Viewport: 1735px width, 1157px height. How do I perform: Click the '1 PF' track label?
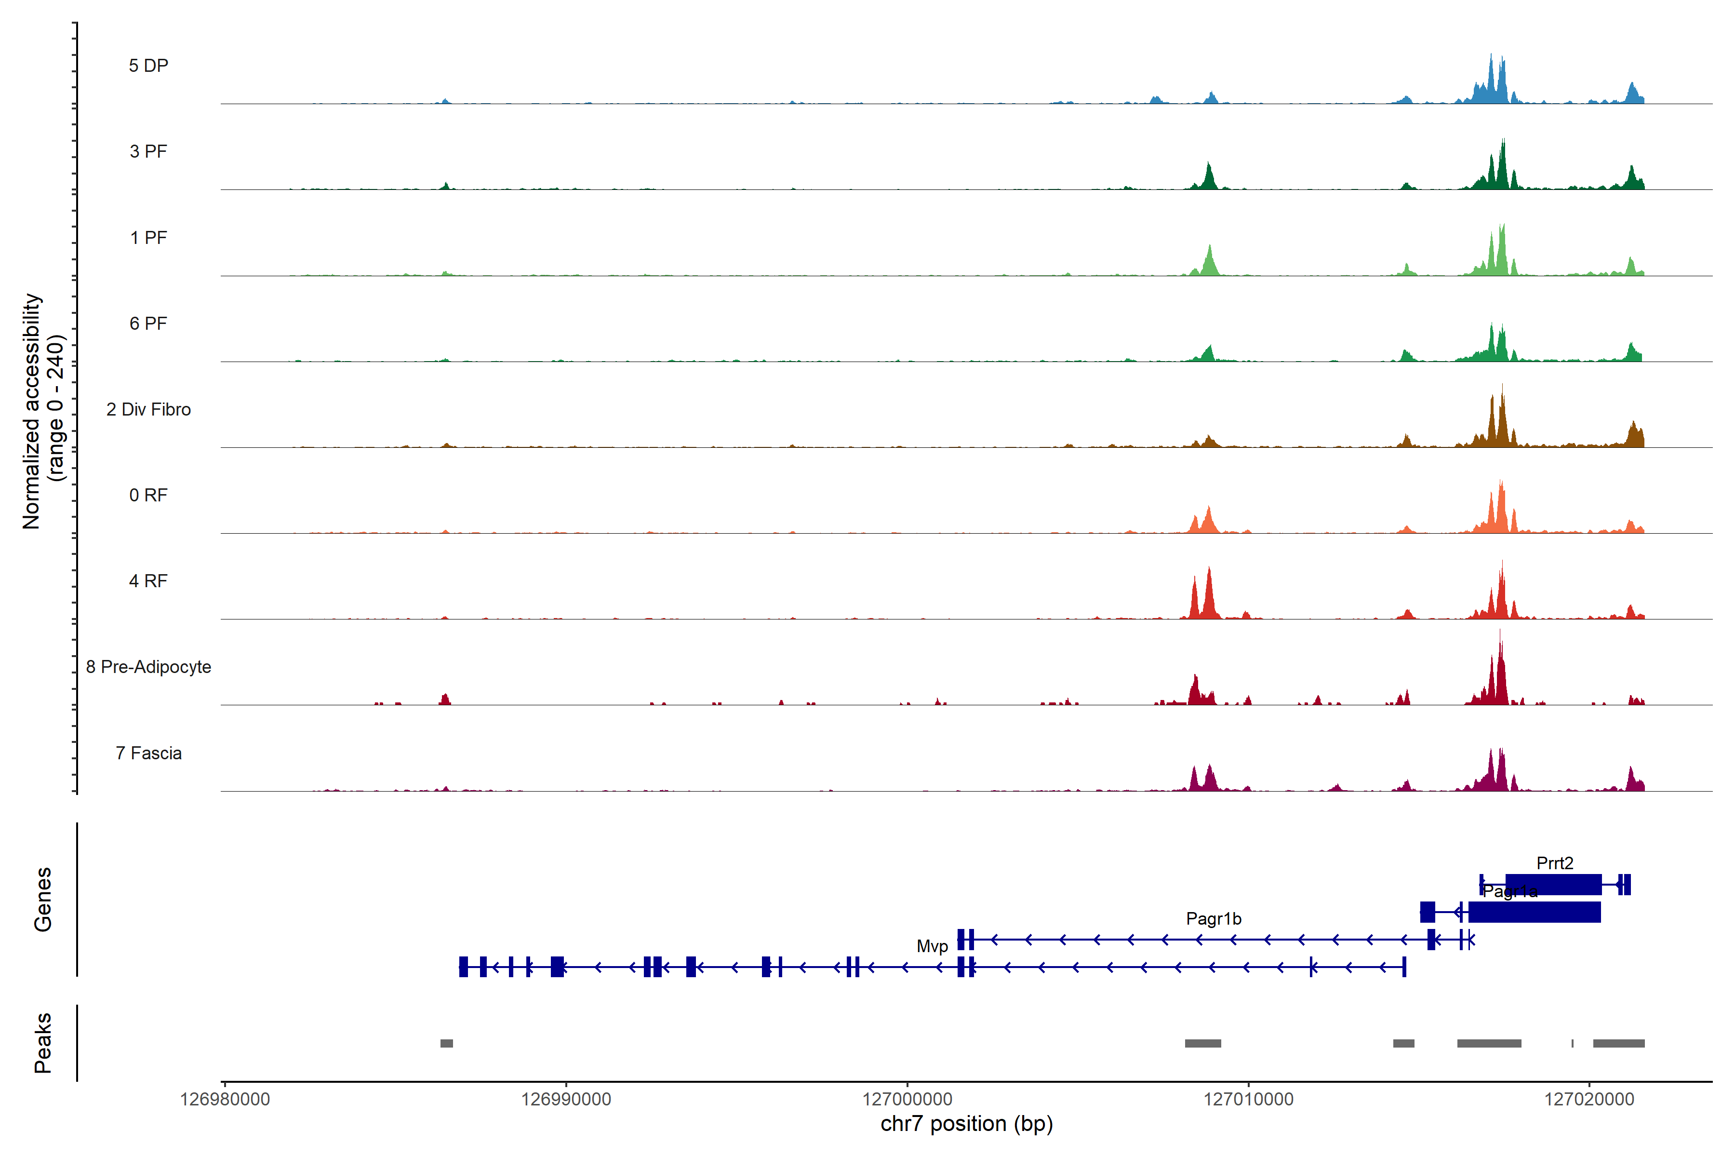[x=148, y=238]
